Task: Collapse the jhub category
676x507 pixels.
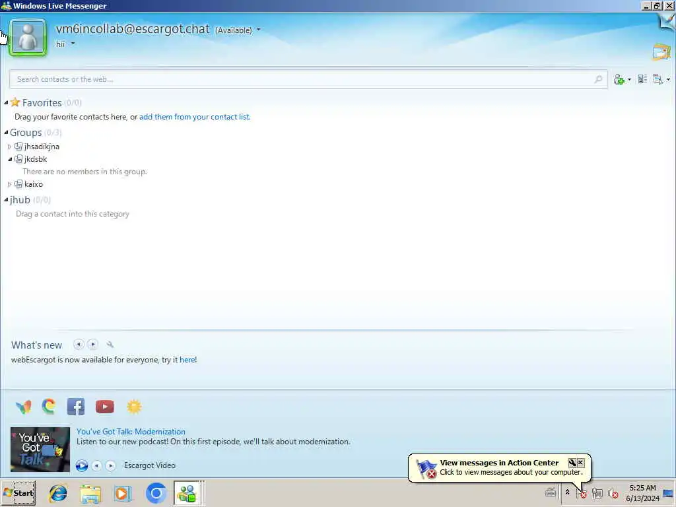Action: (6, 199)
